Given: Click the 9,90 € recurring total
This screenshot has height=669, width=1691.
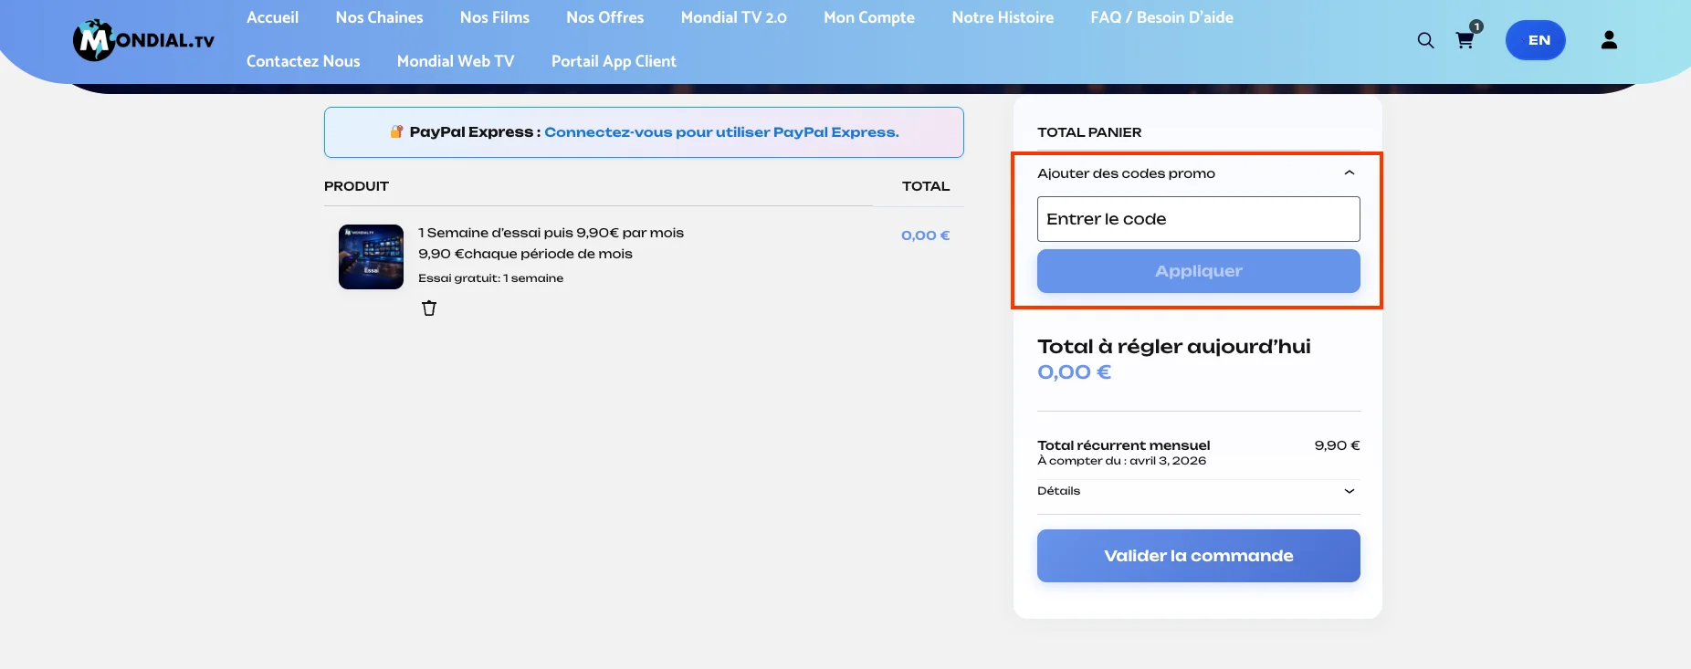Looking at the screenshot, I should pyautogui.click(x=1337, y=445).
